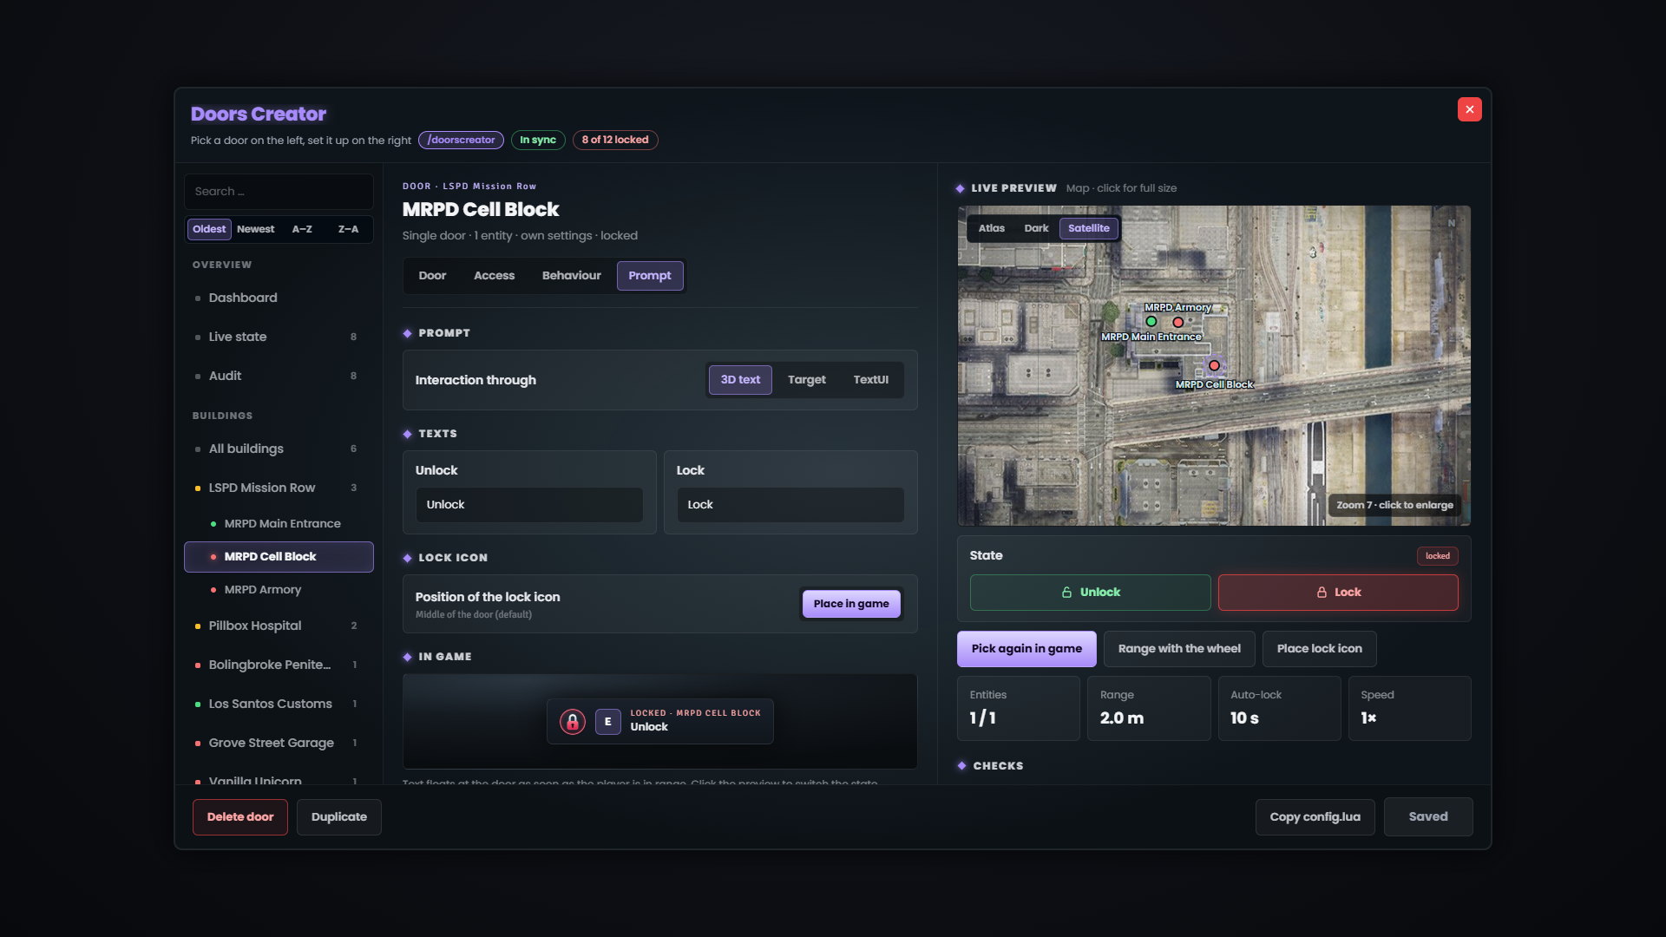Viewport: 1666px width, 937px height.
Task: Select the MRPD Main Entrance door
Action: pos(279,524)
